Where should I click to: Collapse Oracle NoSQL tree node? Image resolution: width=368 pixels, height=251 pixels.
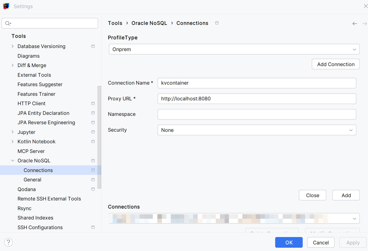13,161
